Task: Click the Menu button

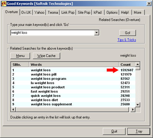Action: pyautogui.click(x=20, y=56)
